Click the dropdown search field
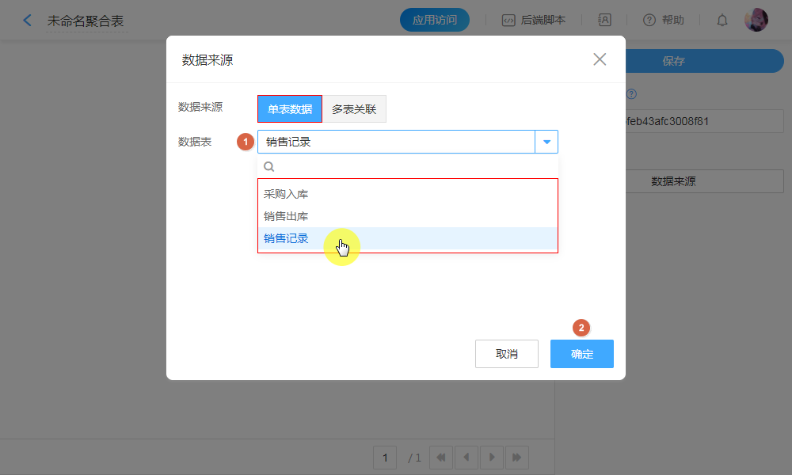 tap(412, 166)
